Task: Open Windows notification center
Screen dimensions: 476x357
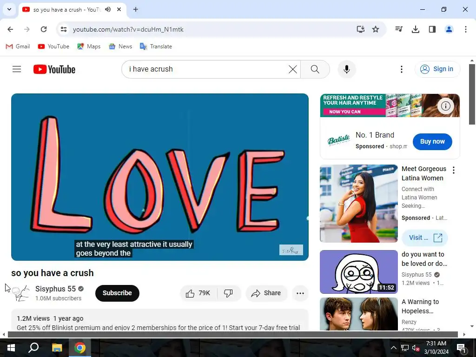Action: (x=461, y=348)
